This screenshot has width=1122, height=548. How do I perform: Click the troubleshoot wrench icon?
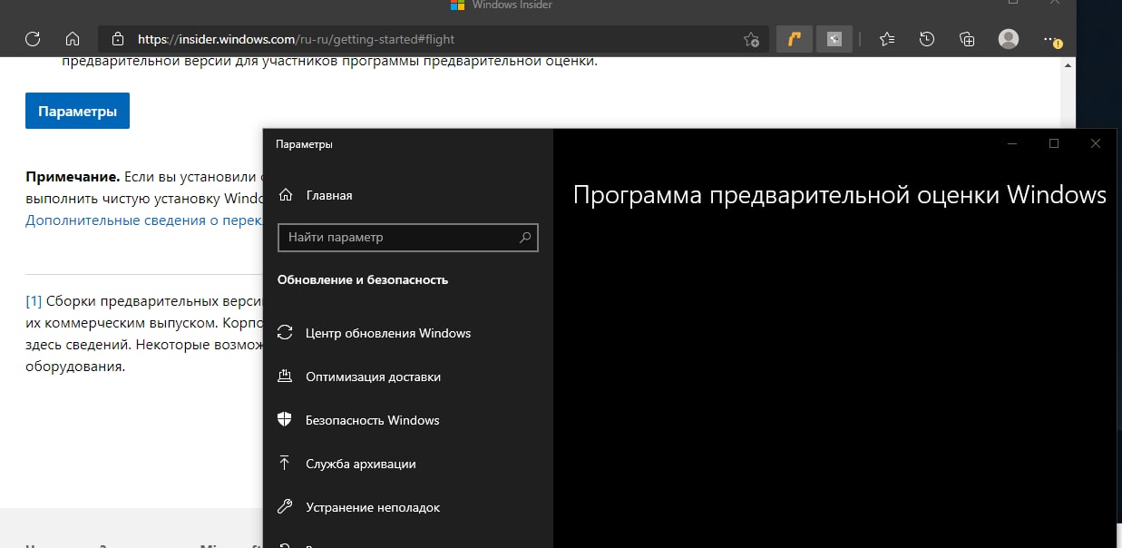285,507
